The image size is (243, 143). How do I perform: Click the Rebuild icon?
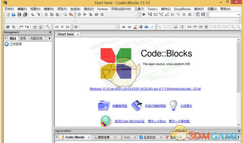point(96,14)
